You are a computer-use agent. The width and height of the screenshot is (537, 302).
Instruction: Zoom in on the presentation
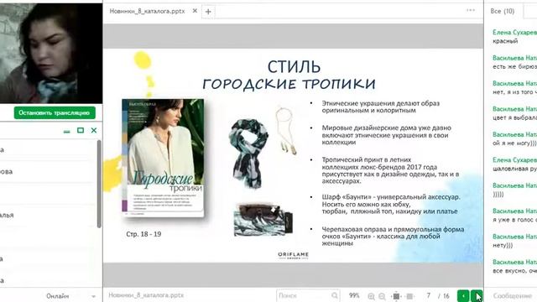[x=371, y=296]
